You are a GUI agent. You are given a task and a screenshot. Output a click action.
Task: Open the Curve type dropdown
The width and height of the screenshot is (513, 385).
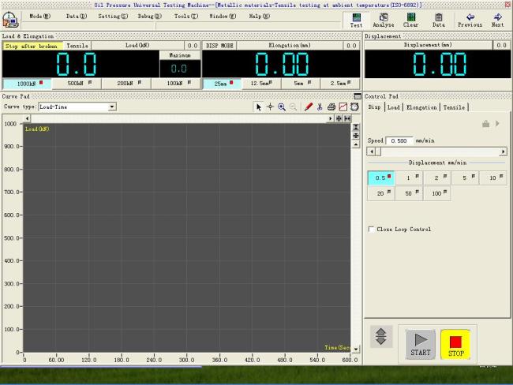coord(112,107)
